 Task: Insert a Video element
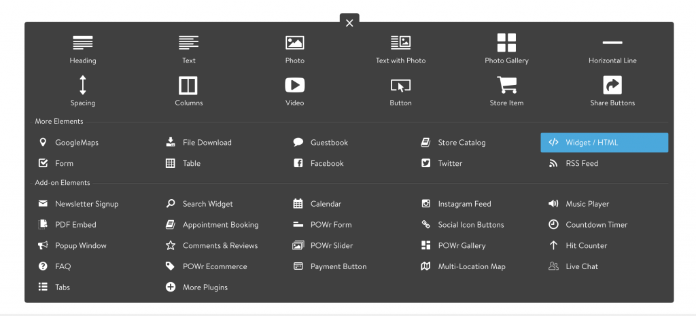click(x=294, y=86)
